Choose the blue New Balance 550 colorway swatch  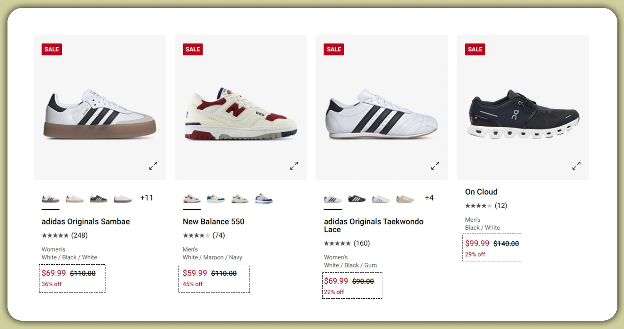(264, 198)
